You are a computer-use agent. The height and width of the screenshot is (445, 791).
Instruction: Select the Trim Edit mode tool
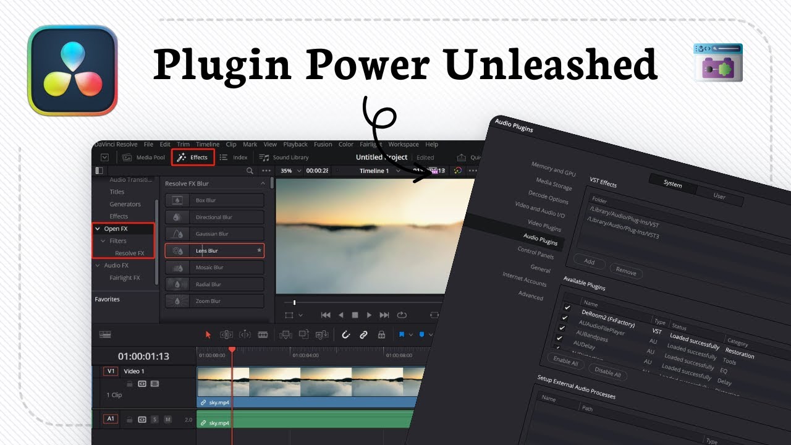pyautogui.click(x=226, y=334)
